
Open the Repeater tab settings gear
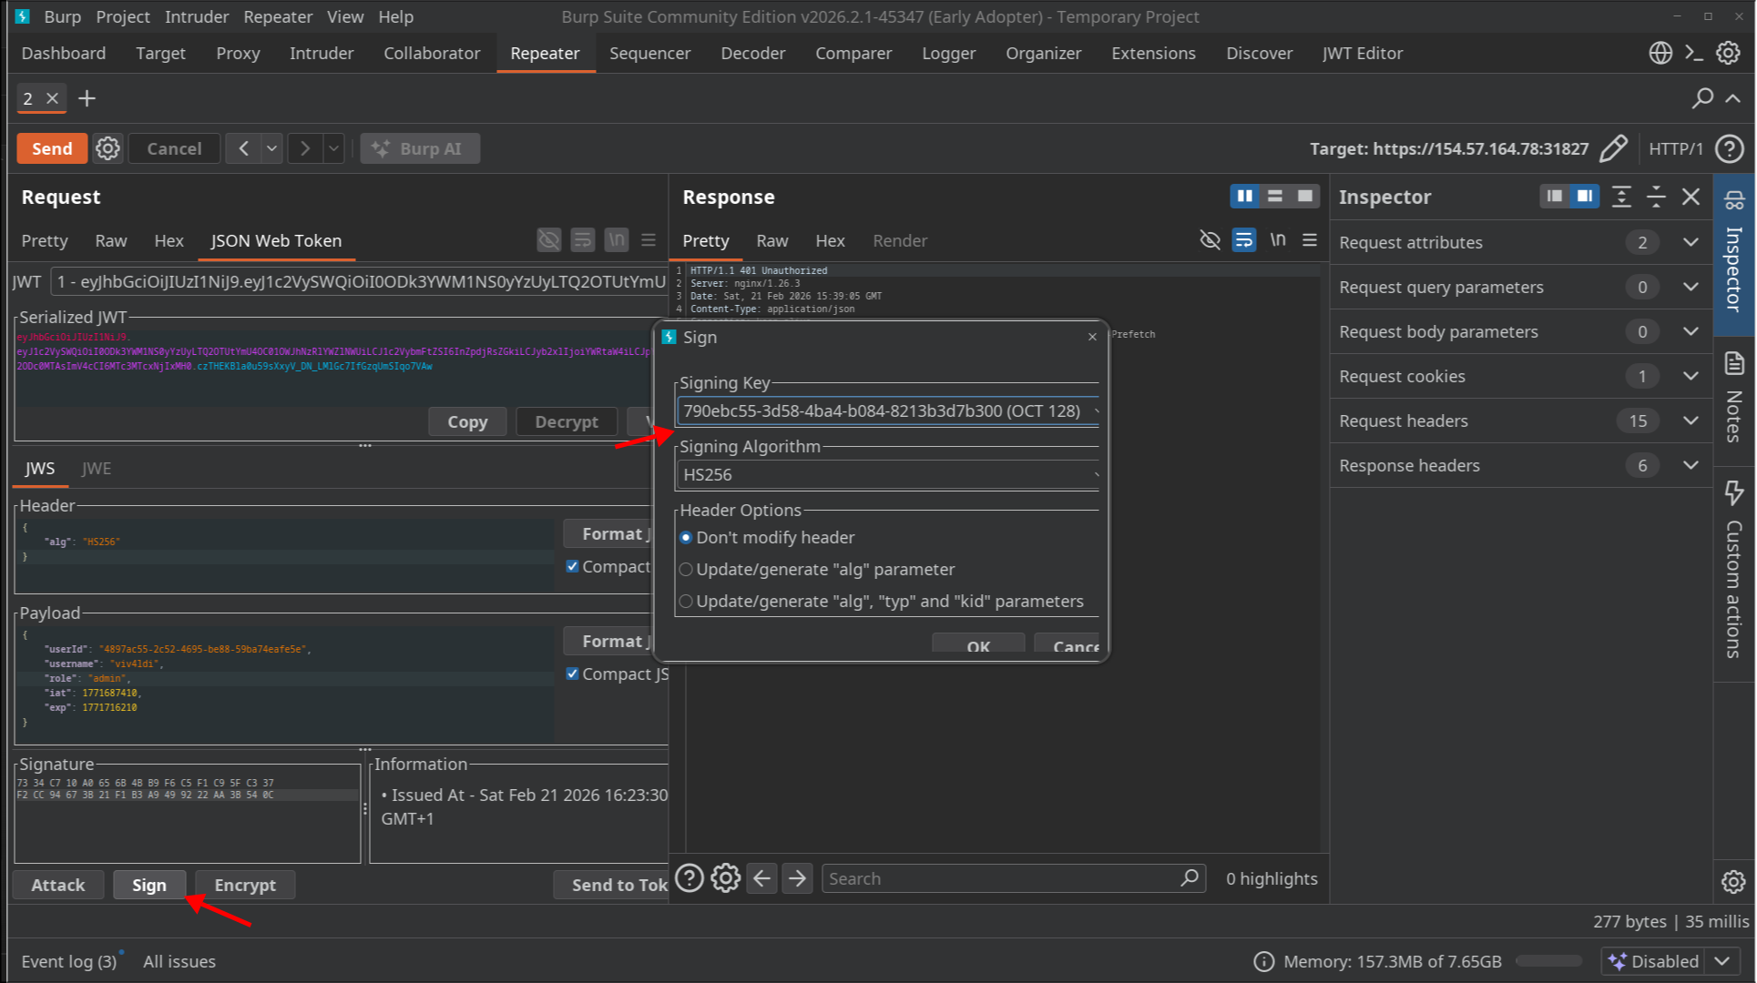tap(107, 148)
